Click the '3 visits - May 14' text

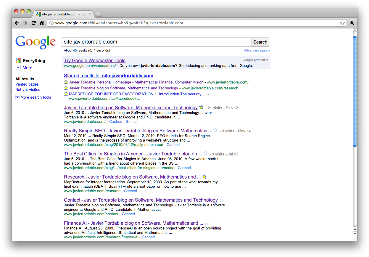[236, 131]
